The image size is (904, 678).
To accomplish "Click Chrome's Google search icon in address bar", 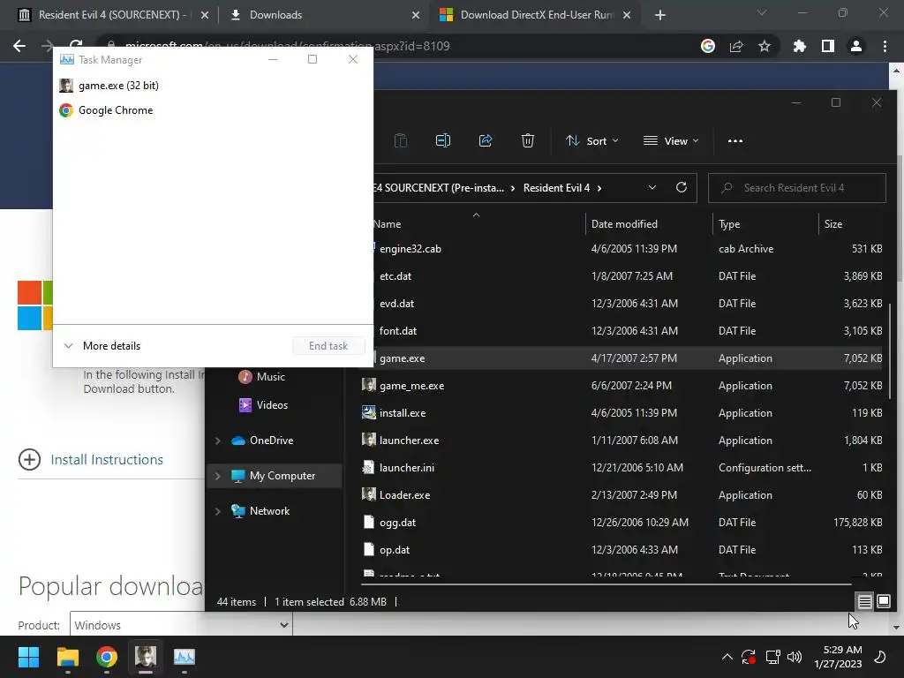I will click(708, 46).
